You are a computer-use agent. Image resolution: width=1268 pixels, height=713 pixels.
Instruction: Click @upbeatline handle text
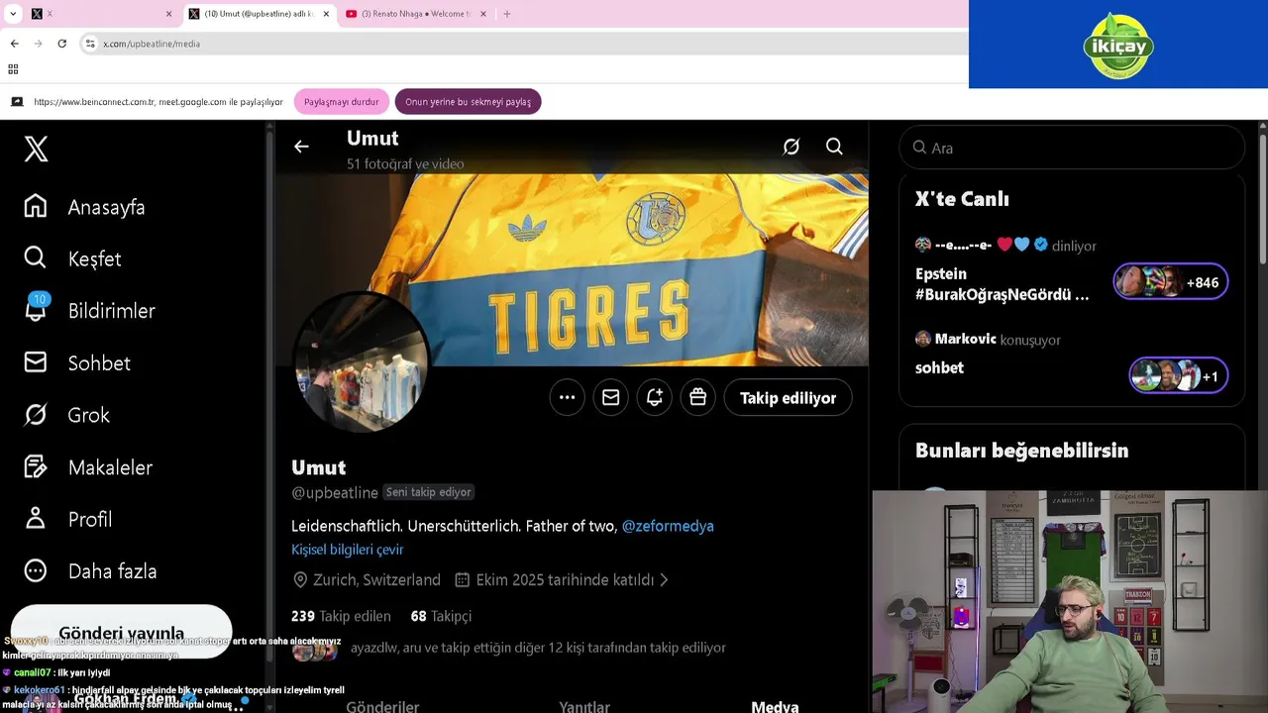tap(335, 493)
